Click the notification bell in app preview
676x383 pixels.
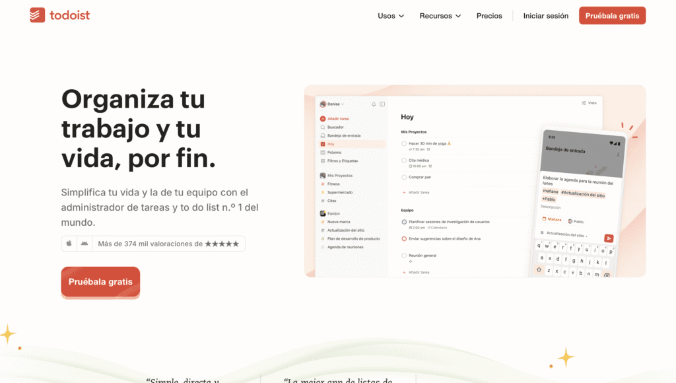point(374,104)
